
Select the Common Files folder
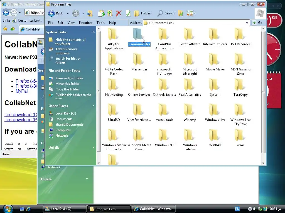pos(139,37)
